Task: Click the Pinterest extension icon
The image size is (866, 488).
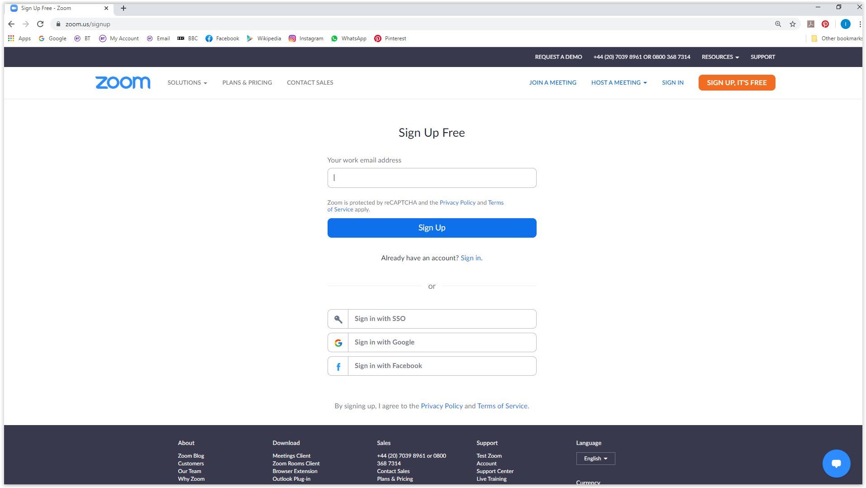Action: (825, 24)
